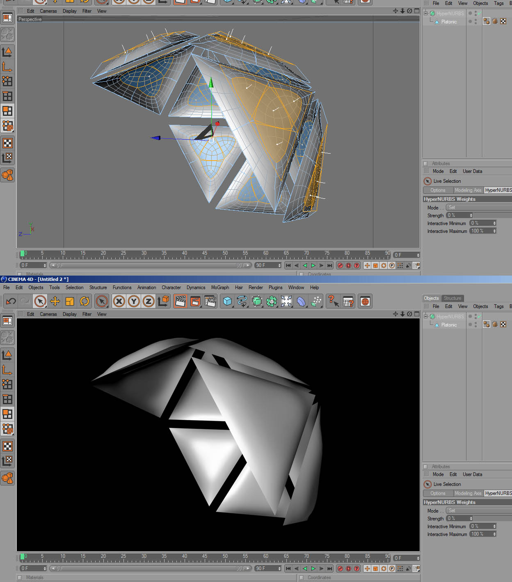This screenshot has width=512, height=582.
Task: Click Interactive Minimum stepper in rendered window
Action: [x=494, y=526]
